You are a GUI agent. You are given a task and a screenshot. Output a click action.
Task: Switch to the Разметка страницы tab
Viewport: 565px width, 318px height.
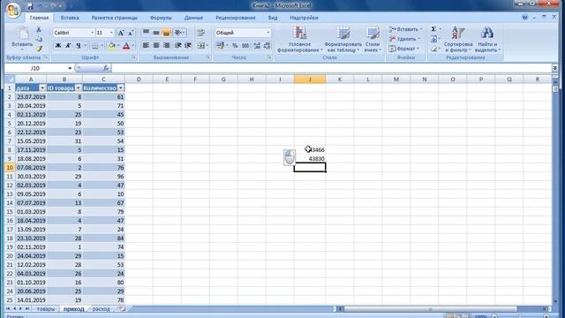tap(114, 18)
